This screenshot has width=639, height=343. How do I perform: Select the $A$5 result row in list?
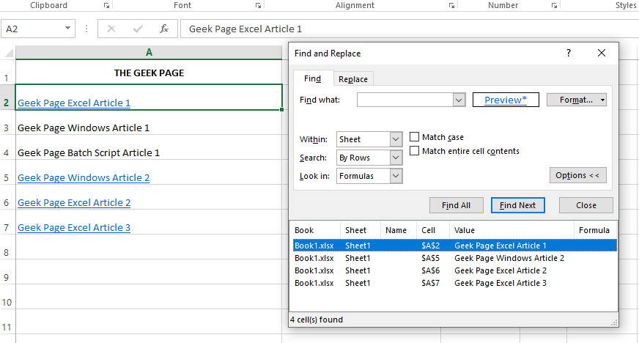pyautogui.click(x=453, y=258)
